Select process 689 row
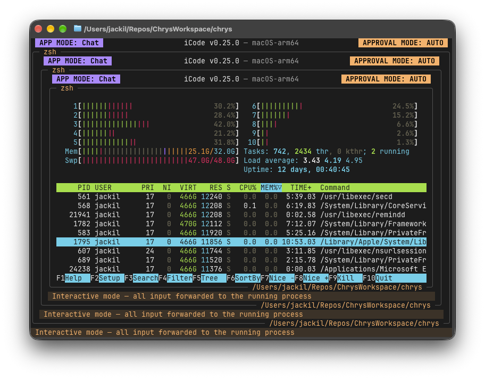Screen dimensions: 485x379 tap(241, 260)
